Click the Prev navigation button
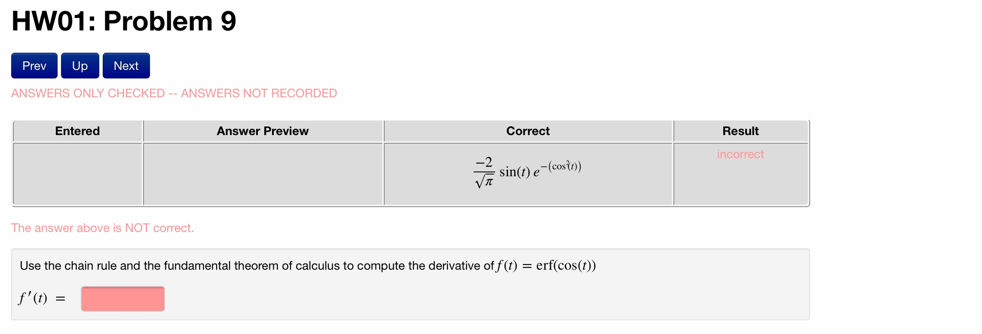Viewport: 982px width, 334px height. [34, 65]
